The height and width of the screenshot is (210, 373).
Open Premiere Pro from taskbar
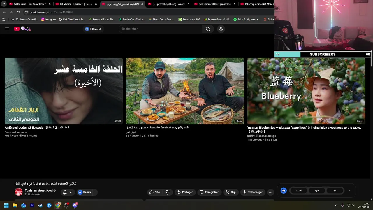pyautogui.click(x=32, y=205)
